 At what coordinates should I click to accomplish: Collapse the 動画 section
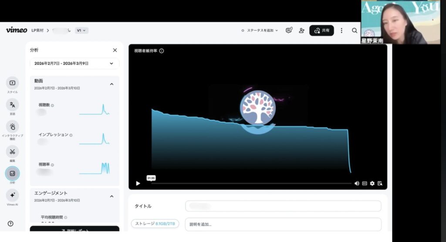[111, 84]
